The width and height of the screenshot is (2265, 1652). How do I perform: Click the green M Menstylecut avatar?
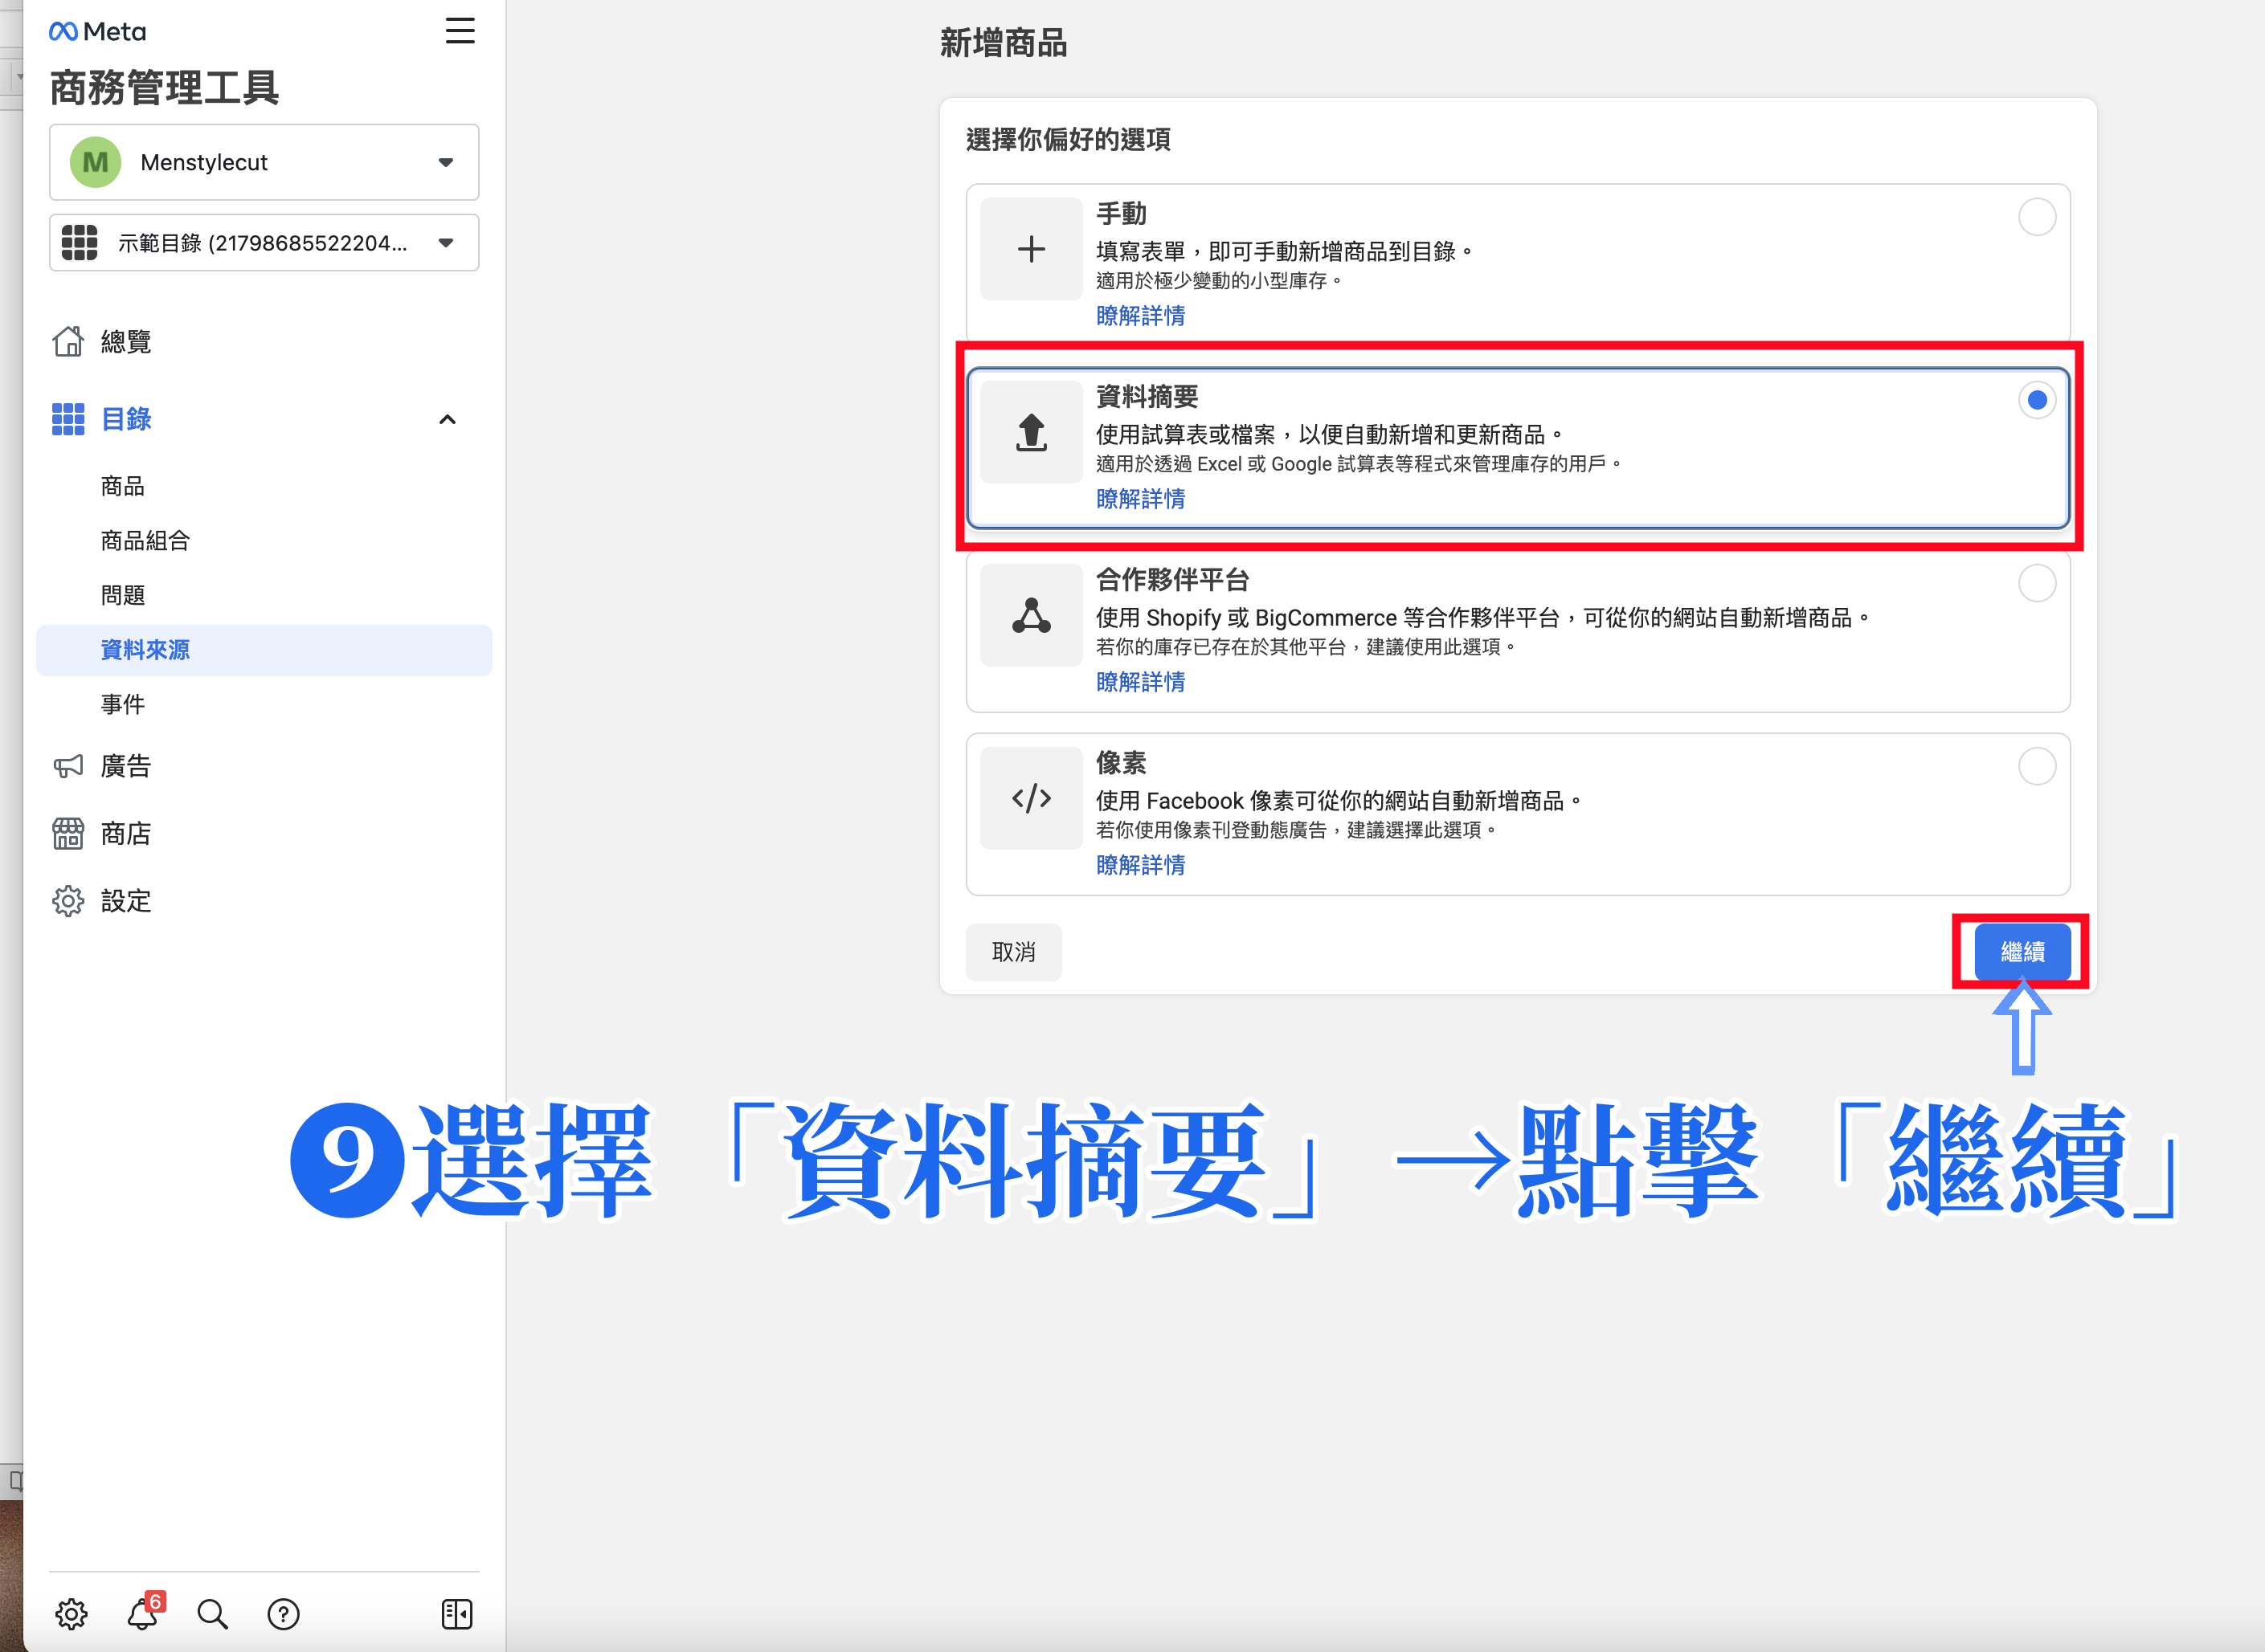95,162
